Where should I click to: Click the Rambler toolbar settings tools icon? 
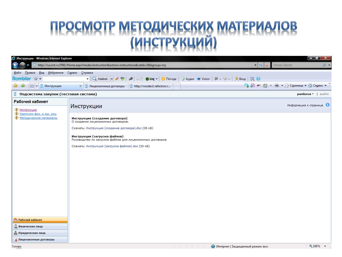click(x=252, y=79)
